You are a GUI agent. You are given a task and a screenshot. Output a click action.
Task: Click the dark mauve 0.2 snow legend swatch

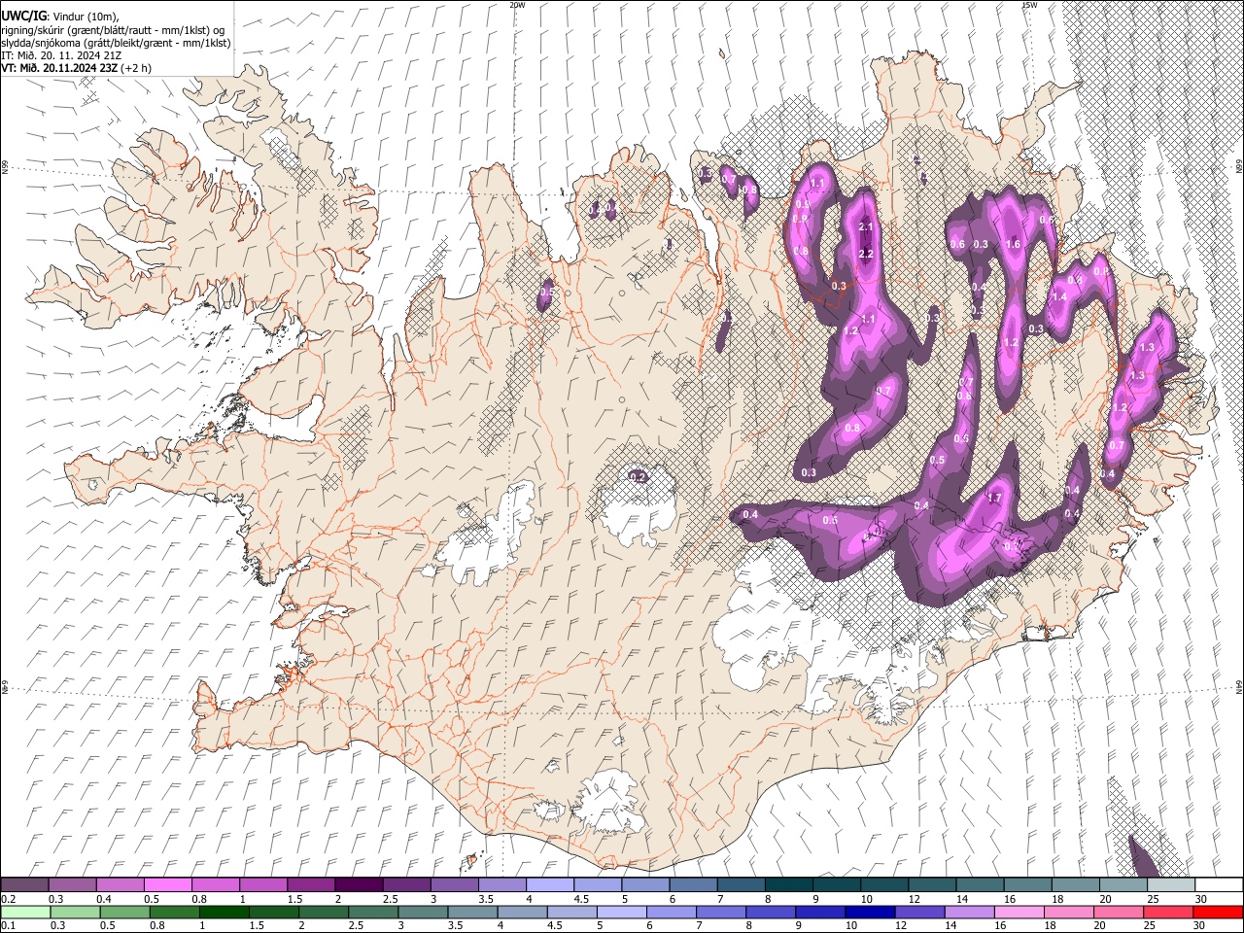tap(25, 885)
